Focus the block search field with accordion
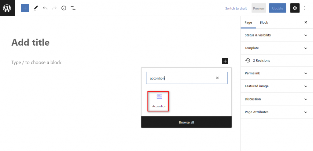 [x=187, y=78]
